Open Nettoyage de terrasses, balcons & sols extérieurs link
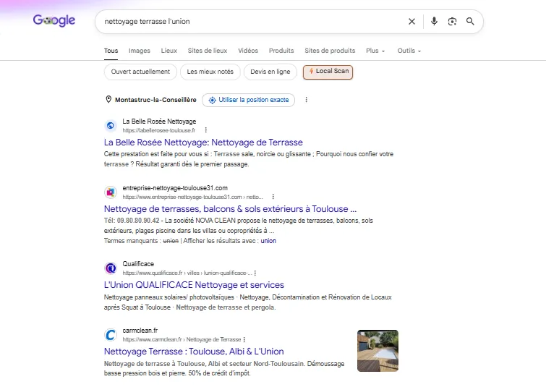 coord(230,209)
